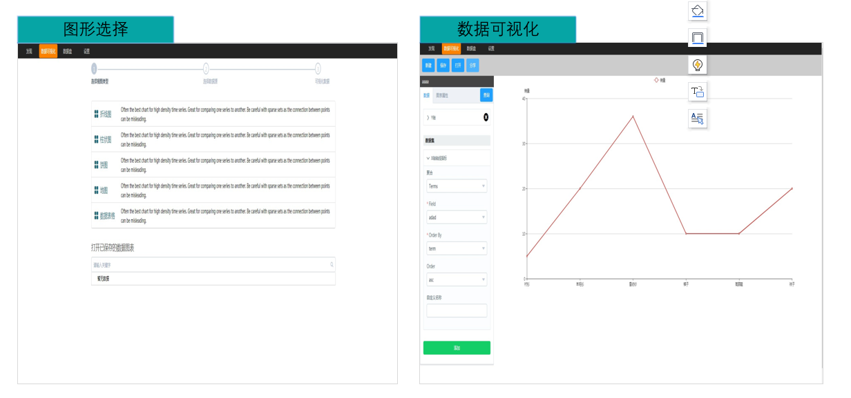
Task: Click search magnifier in saved charts field
Action: [x=332, y=265]
